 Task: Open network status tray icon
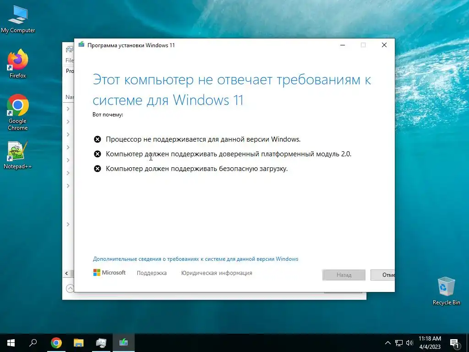point(399,343)
